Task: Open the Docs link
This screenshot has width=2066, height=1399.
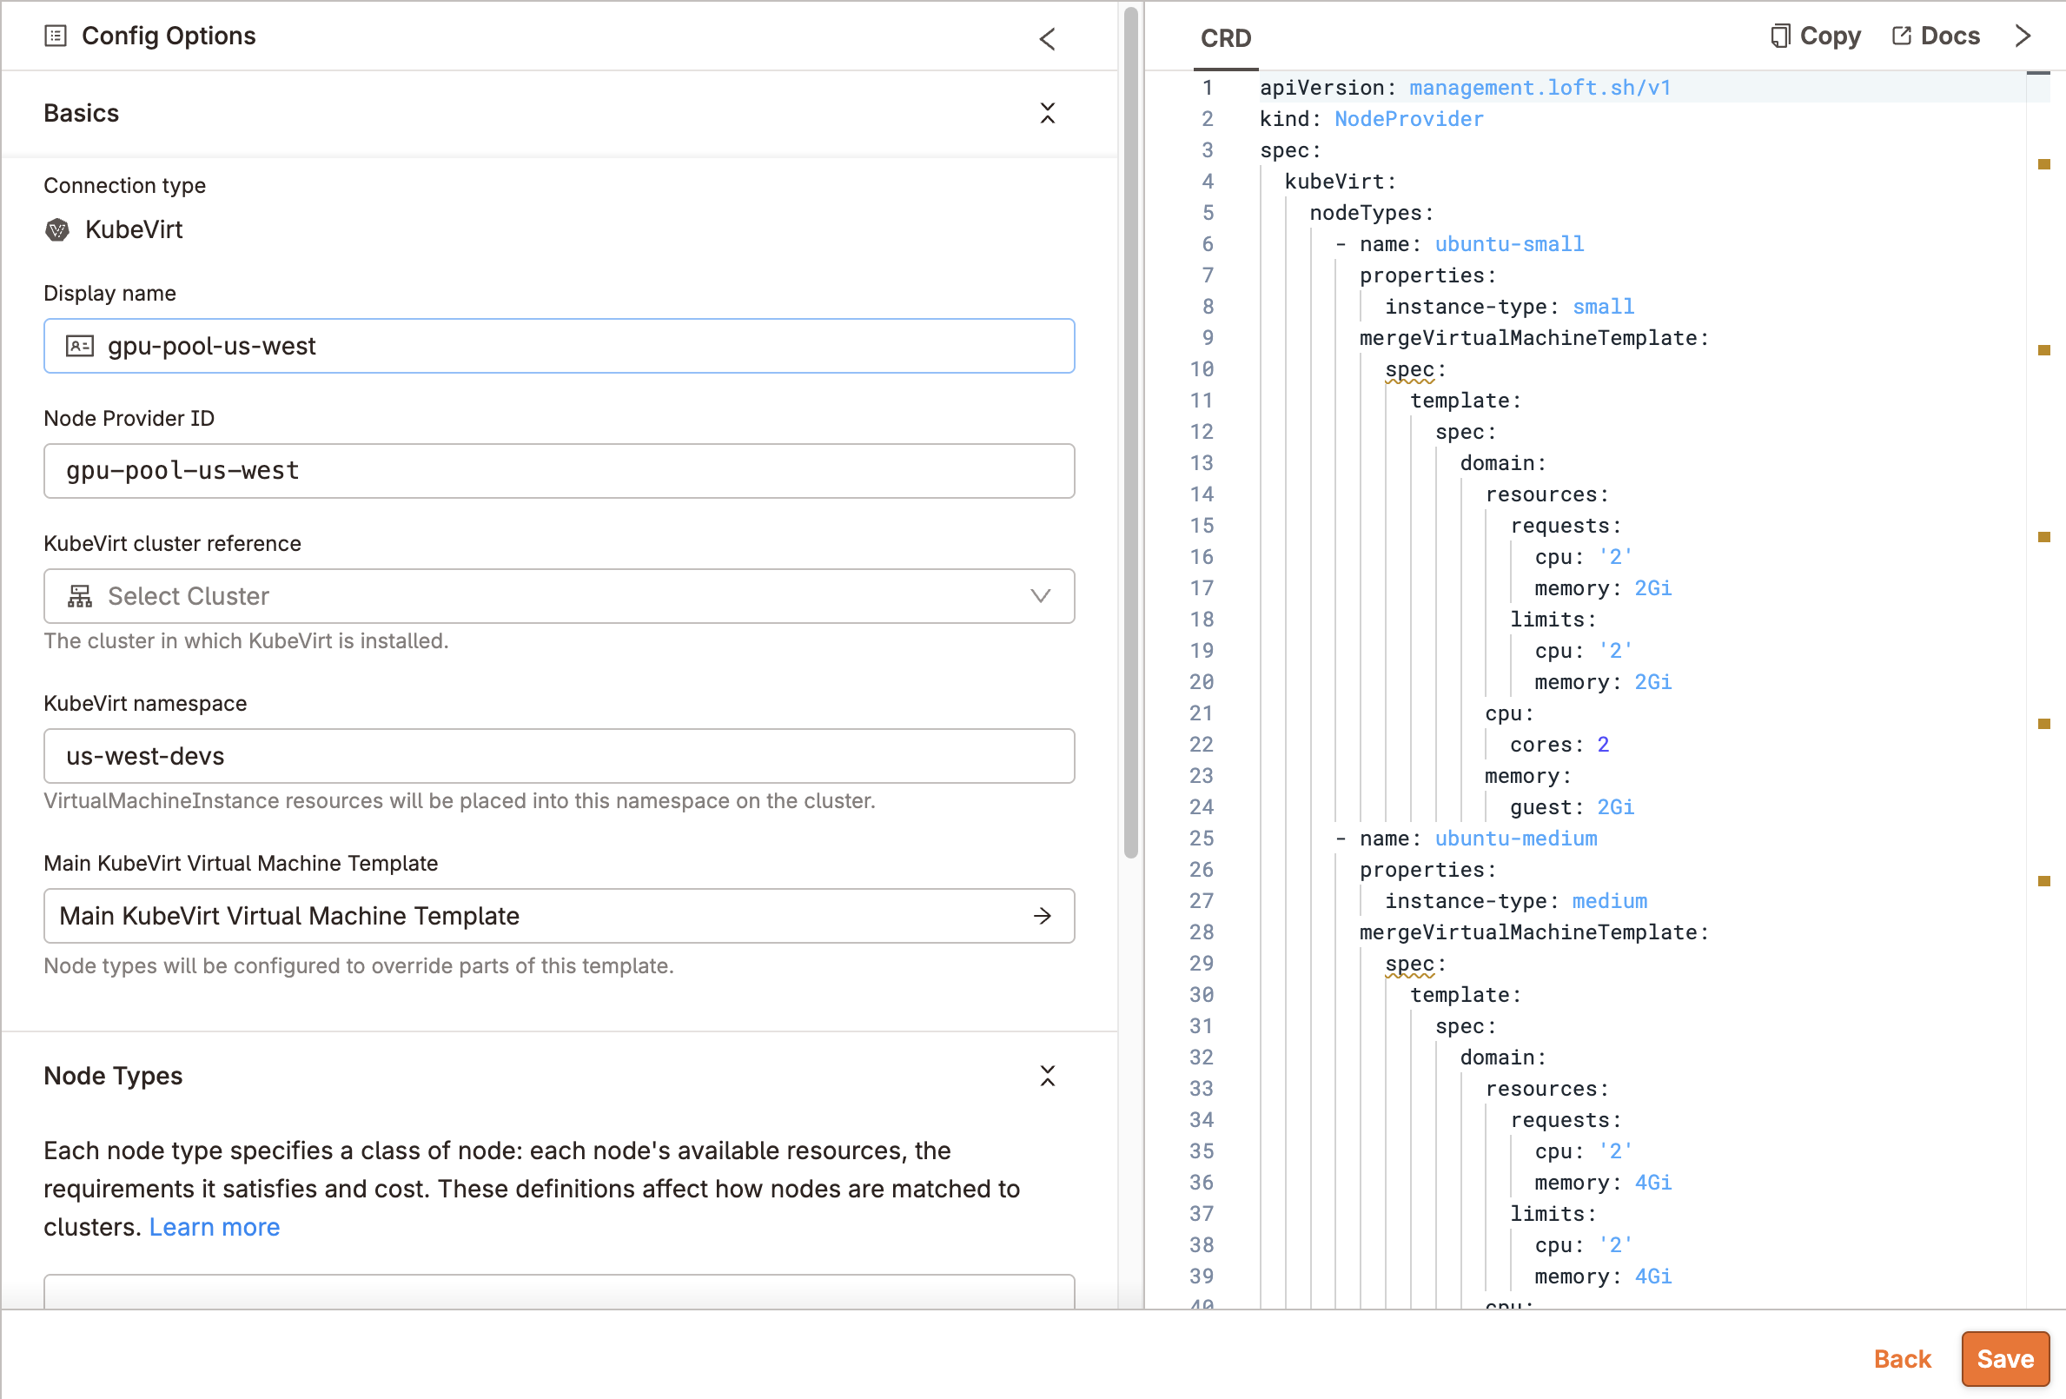Action: coord(1937,36)
